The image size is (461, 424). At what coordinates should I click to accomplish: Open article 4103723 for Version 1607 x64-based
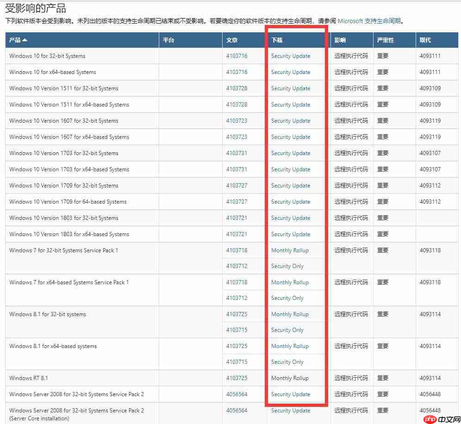[237, 137]
